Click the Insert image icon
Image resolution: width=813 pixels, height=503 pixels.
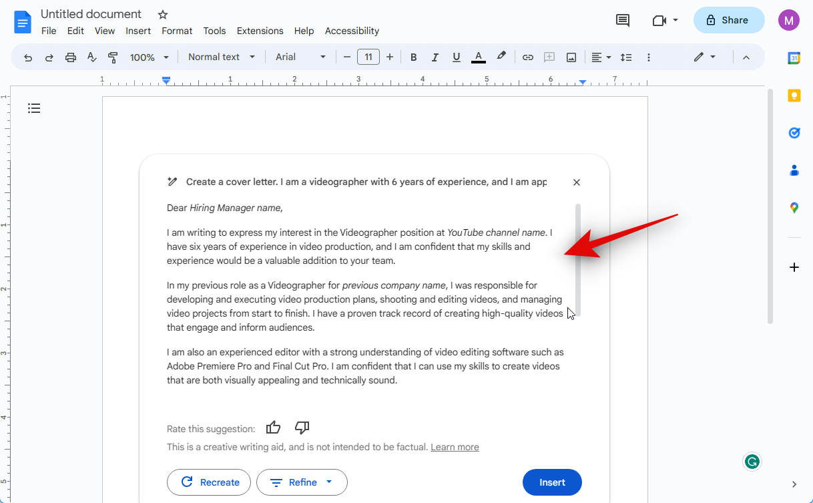pos(571,57)
